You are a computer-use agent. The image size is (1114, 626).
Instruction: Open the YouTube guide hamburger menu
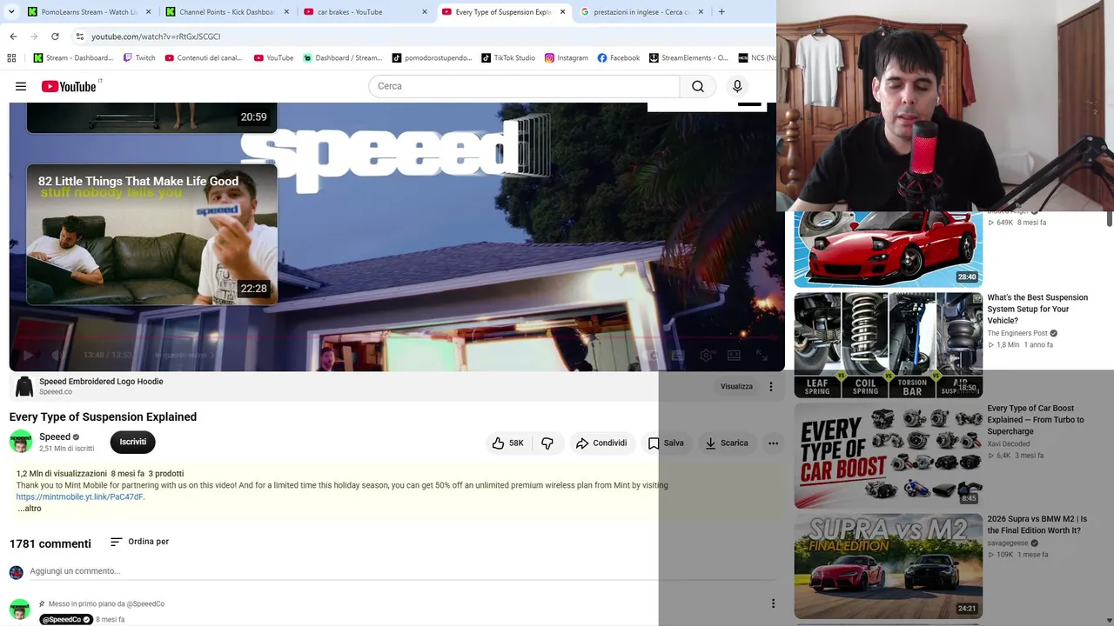pos(21,86)
